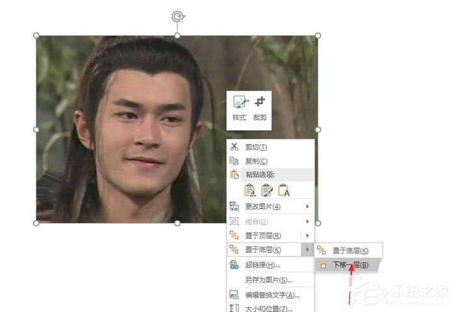Expand the 置于底层 submenu arrow
Image resolution: width=455 pixels, height=312 pixels.
pos(307,250)
